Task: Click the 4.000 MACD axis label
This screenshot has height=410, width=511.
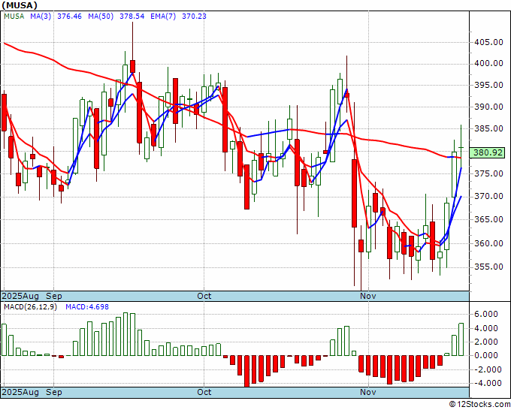Action: [x=486, y=328]
